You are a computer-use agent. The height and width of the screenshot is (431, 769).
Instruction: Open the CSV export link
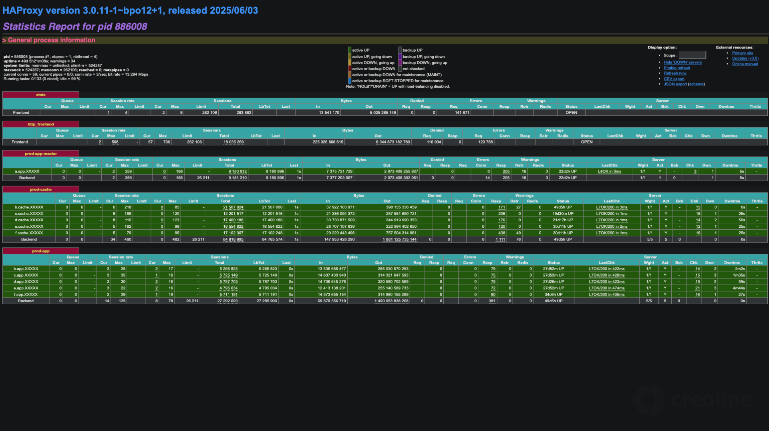tap(674, 79)
